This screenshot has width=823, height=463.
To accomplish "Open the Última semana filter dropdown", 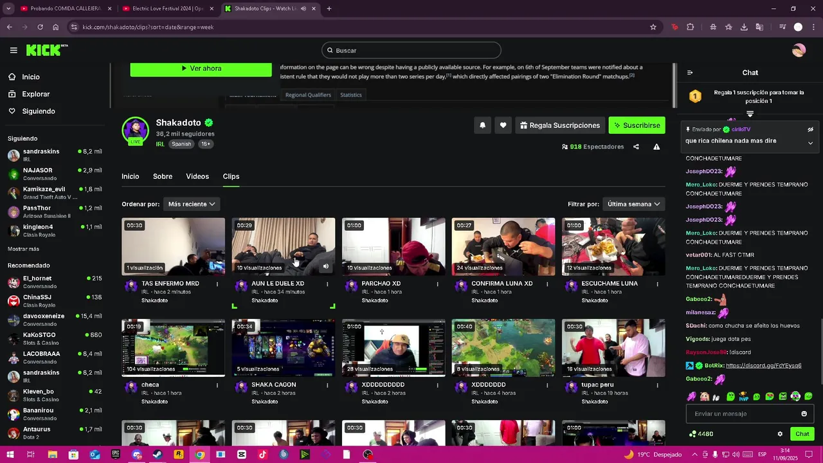I will pos(634,204).
